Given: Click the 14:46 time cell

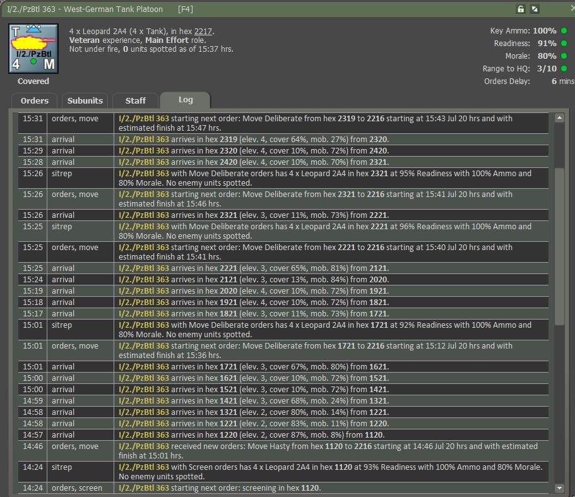Looking at the screenshot, I should click(x=33, y=452).
